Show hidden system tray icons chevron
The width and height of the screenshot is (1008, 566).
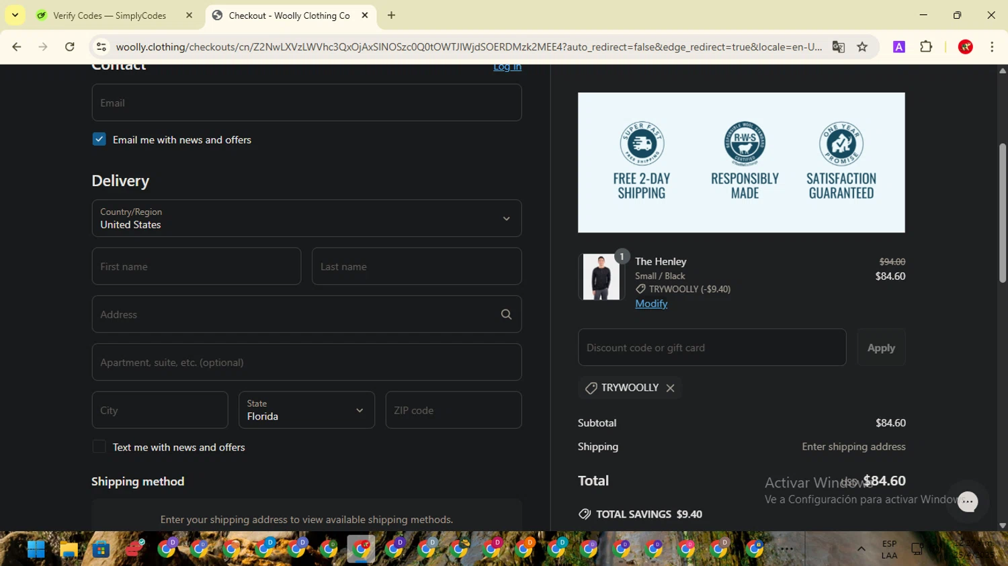861,549
